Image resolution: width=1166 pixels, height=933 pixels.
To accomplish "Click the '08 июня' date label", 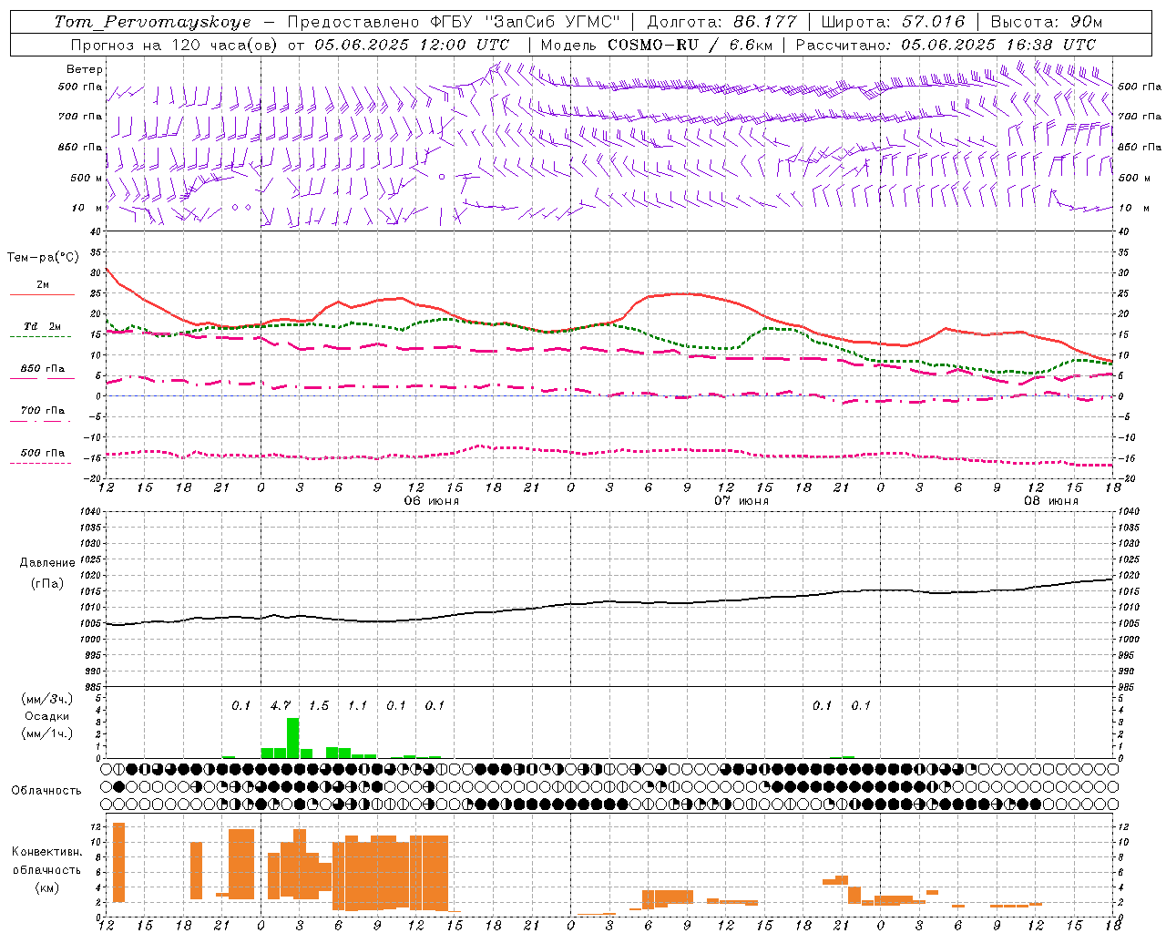I will click(1051, 501).
